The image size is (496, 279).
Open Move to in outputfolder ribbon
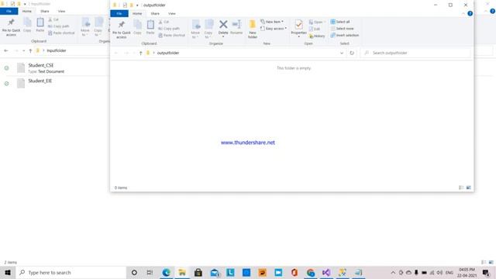point(195,29)
